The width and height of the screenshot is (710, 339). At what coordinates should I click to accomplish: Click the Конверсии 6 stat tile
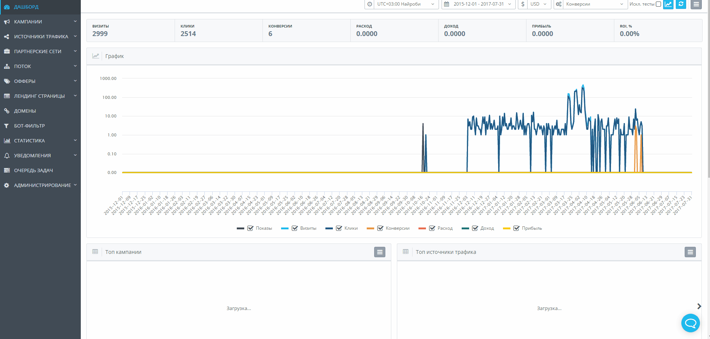tap(306, 30)
